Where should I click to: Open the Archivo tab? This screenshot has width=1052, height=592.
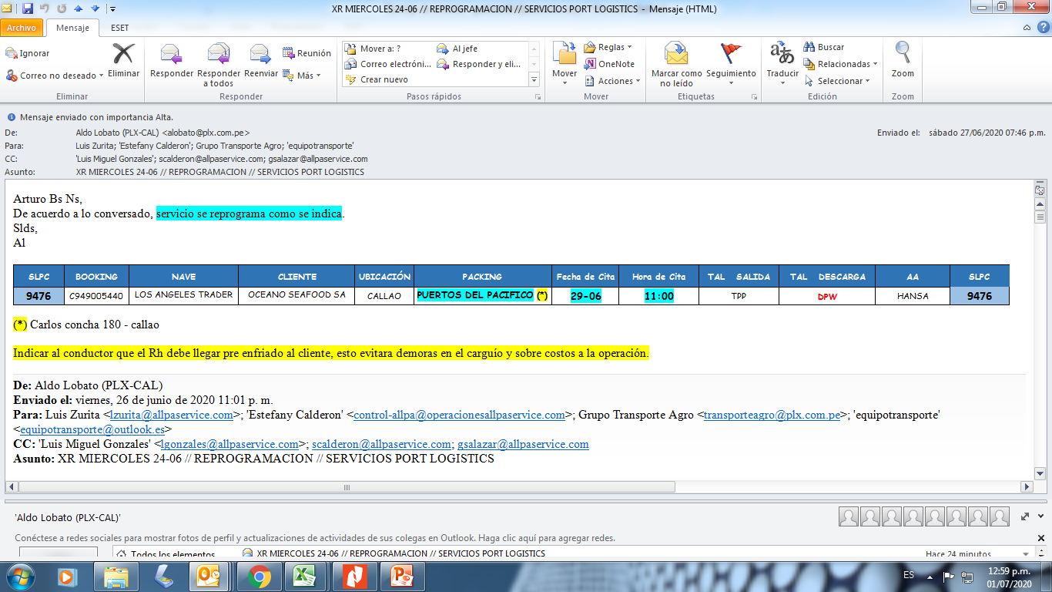point(22,28)
